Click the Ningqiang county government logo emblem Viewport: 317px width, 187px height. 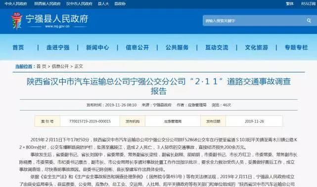17,21
